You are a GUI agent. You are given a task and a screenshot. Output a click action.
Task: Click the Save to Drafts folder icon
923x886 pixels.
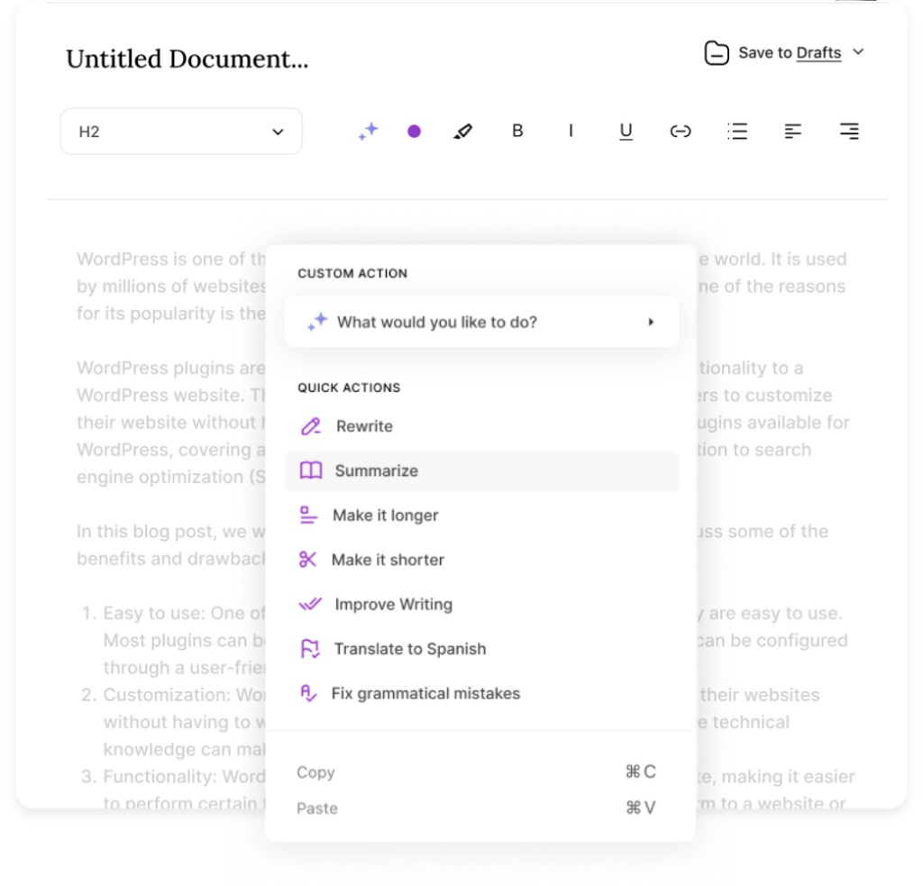(717, 53)
